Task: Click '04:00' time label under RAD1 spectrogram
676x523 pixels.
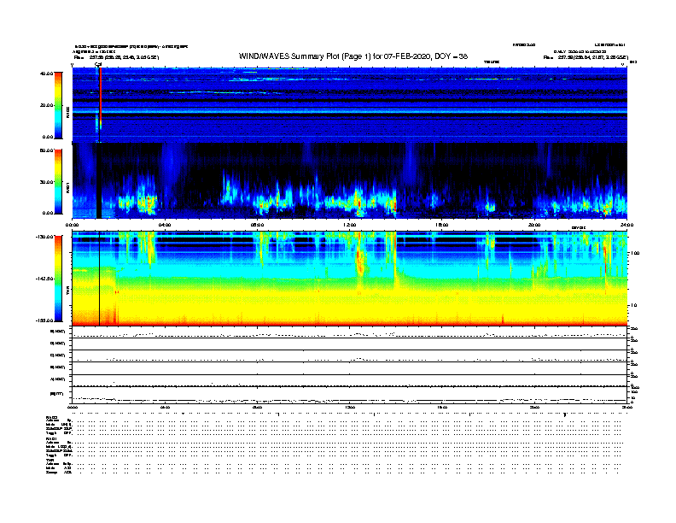Action: (165, 225)
